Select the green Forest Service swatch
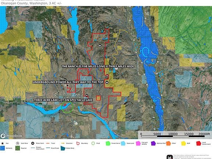The image size is (212, 159). pos(108,143)
